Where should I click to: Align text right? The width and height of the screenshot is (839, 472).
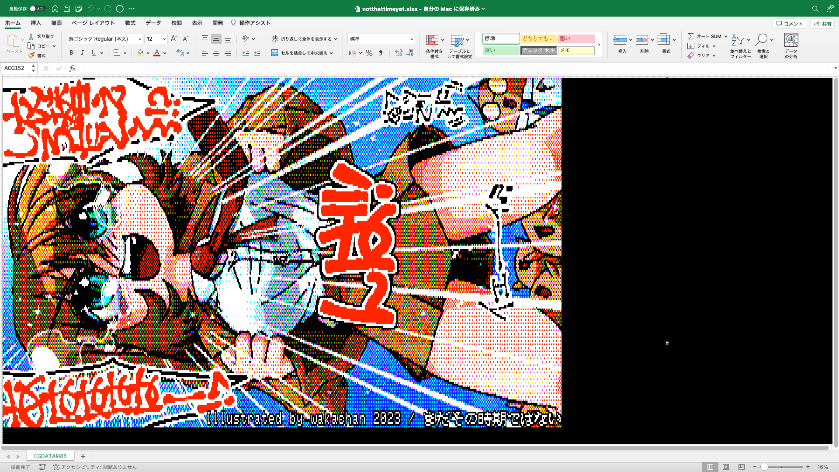click(228, 53)
